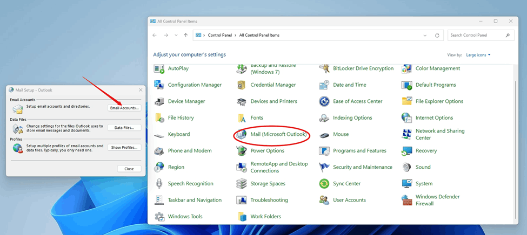Open the User Accounts icon
Image resolution: width=527 pixels, height=235 pixels.
click(x=324, y=200)
